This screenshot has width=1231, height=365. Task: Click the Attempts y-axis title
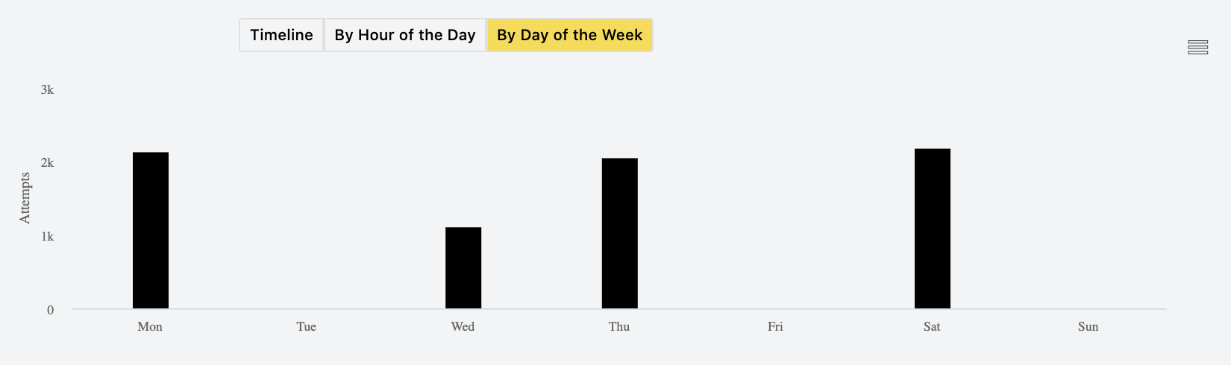(25, 198)
